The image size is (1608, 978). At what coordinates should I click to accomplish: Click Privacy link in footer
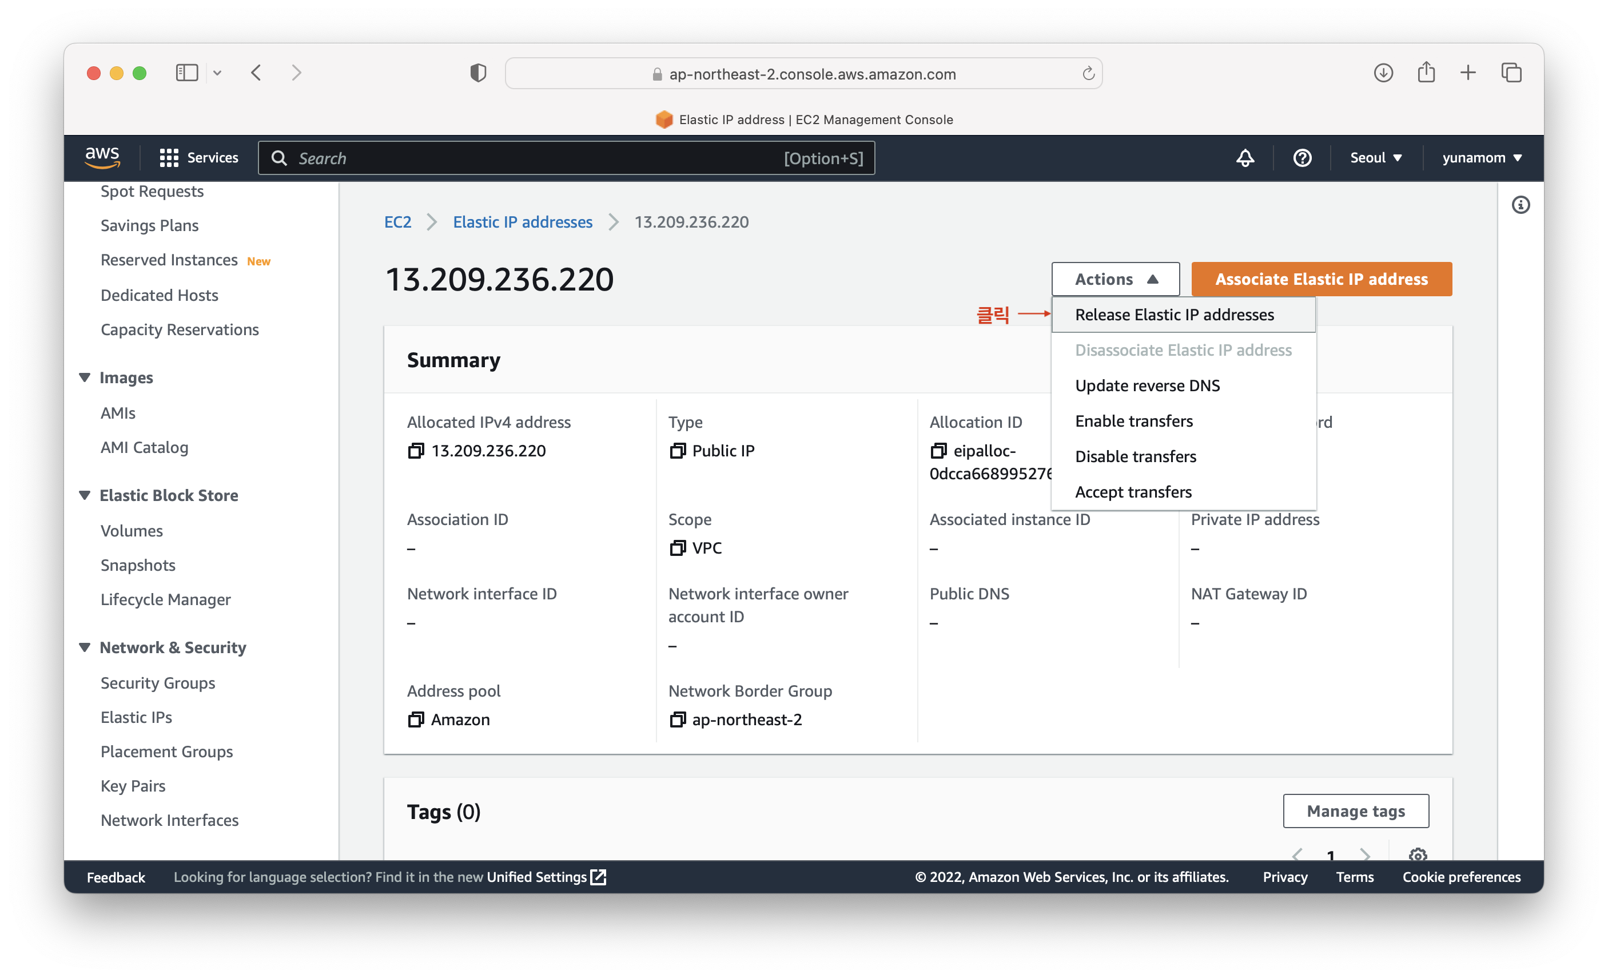coord(1285,877)
